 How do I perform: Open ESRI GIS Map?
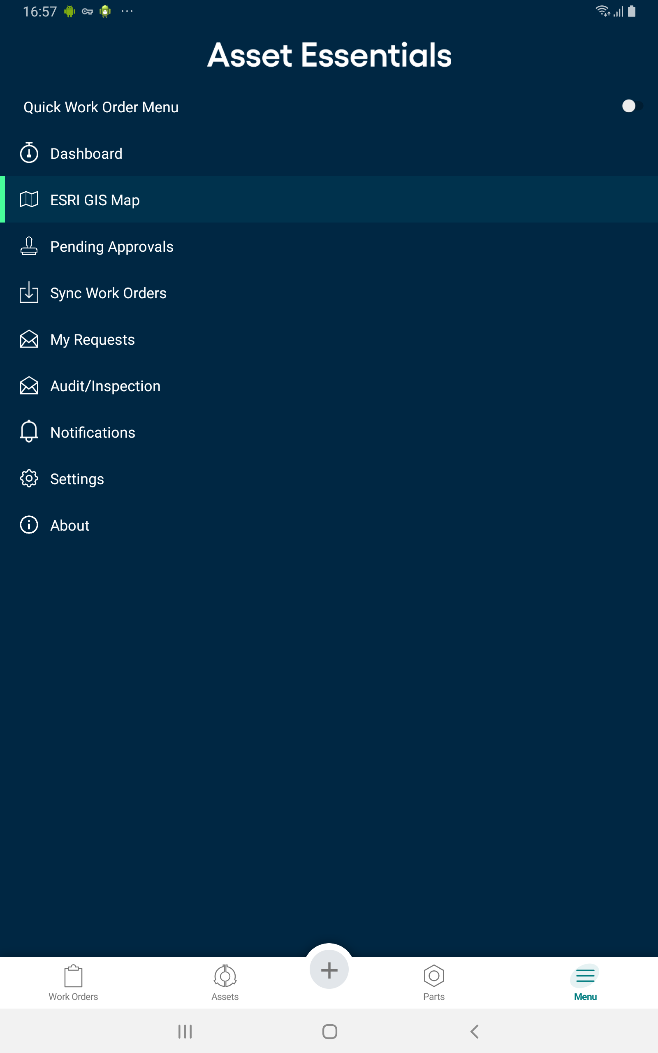coord(329,199)
